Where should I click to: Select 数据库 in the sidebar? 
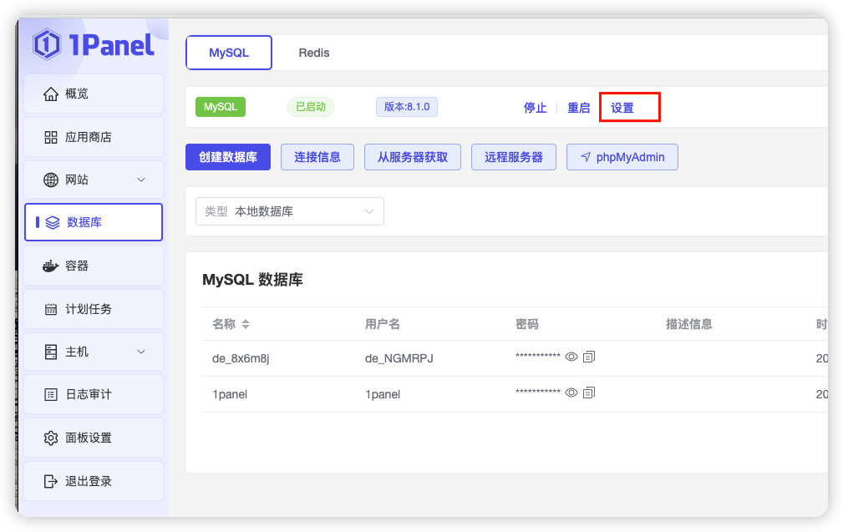[94, 222]
